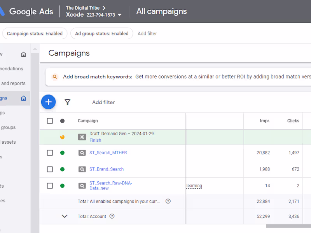Click the search icon beside ST_Search_Raw-DNA-Data_new
Viewport: 311px width, 233px height.
(82, 186)
